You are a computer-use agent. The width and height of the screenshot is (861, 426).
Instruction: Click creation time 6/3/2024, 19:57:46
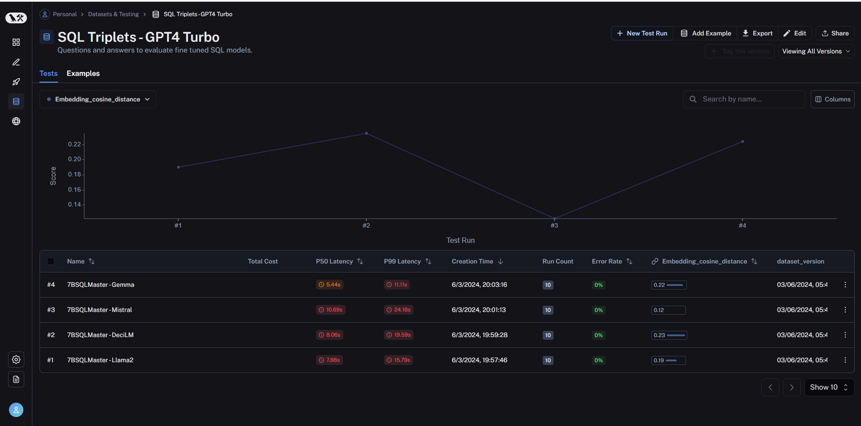pos(479,360)
